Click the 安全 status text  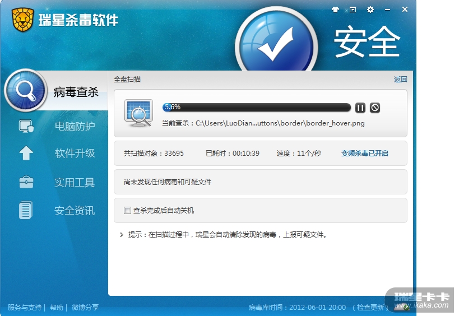[367, 41]
